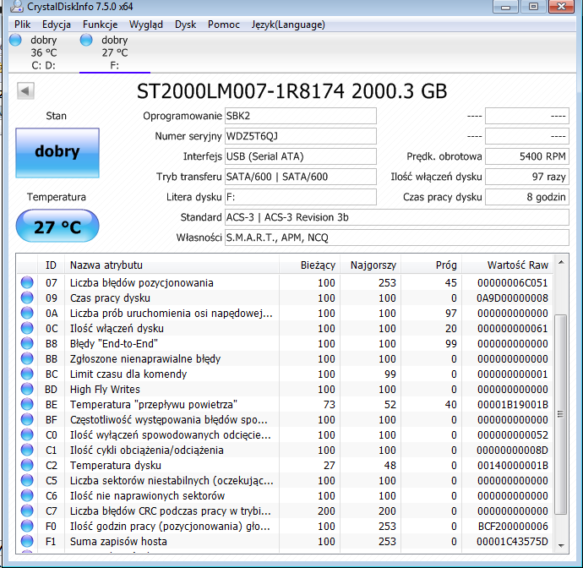The image size is (583, 568).
Task: Click the ID column header
Action: pos(51,265)
